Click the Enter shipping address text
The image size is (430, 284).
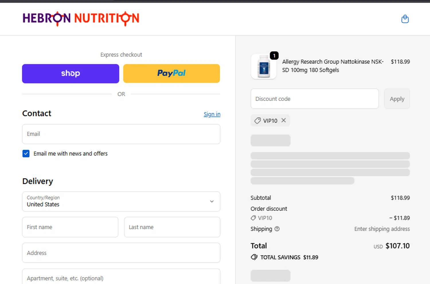tap(382, 229)
